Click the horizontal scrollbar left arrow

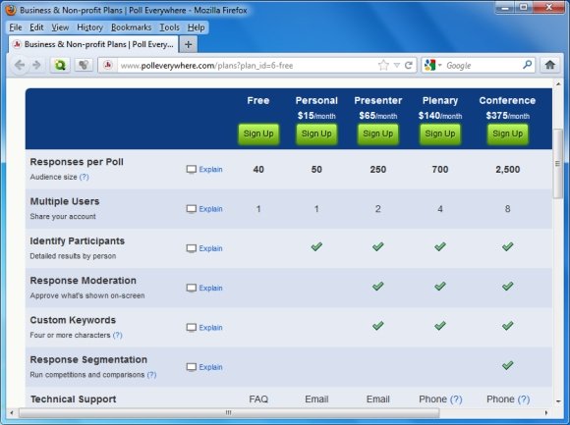tap(12, 412)
